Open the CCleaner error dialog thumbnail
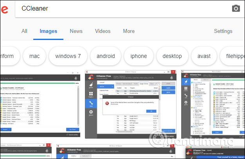The width and height of the screenshot is (245, 159). coord(131,104)
